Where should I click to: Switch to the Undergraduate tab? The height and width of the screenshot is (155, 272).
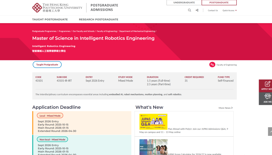(x=184, y=3)
